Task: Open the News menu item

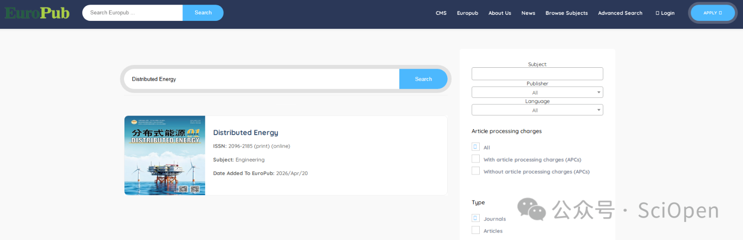Action: tap(528, 13)
